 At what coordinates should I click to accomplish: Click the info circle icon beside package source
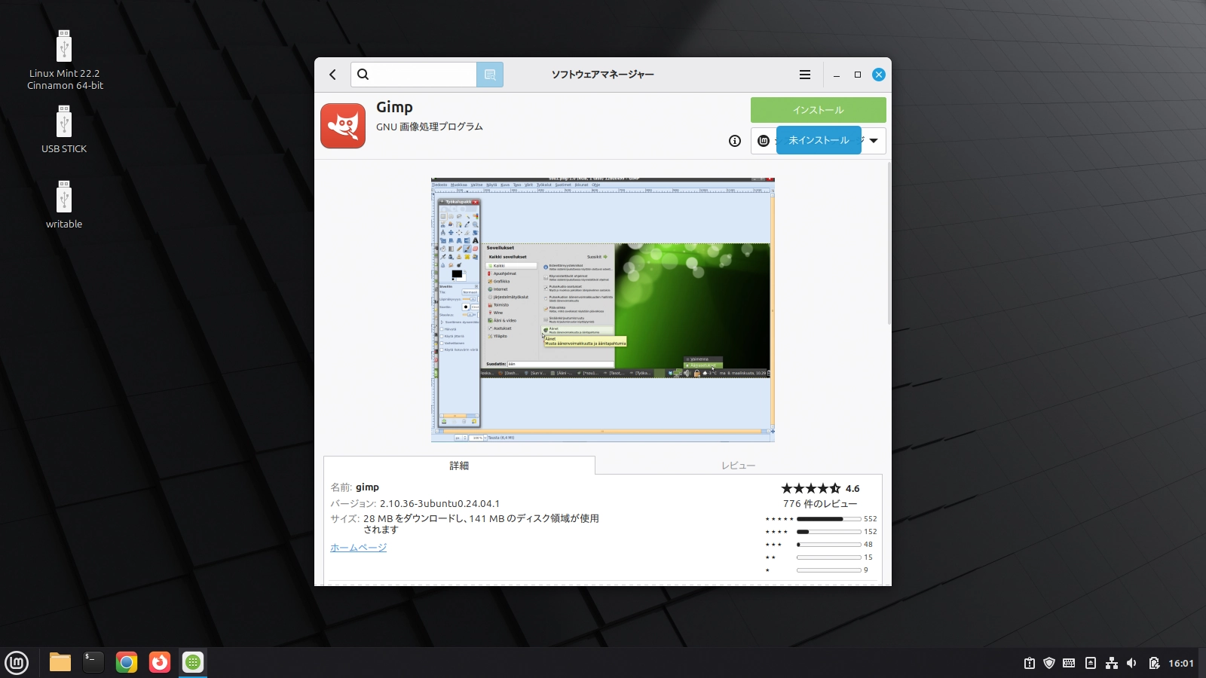[735, 141]
